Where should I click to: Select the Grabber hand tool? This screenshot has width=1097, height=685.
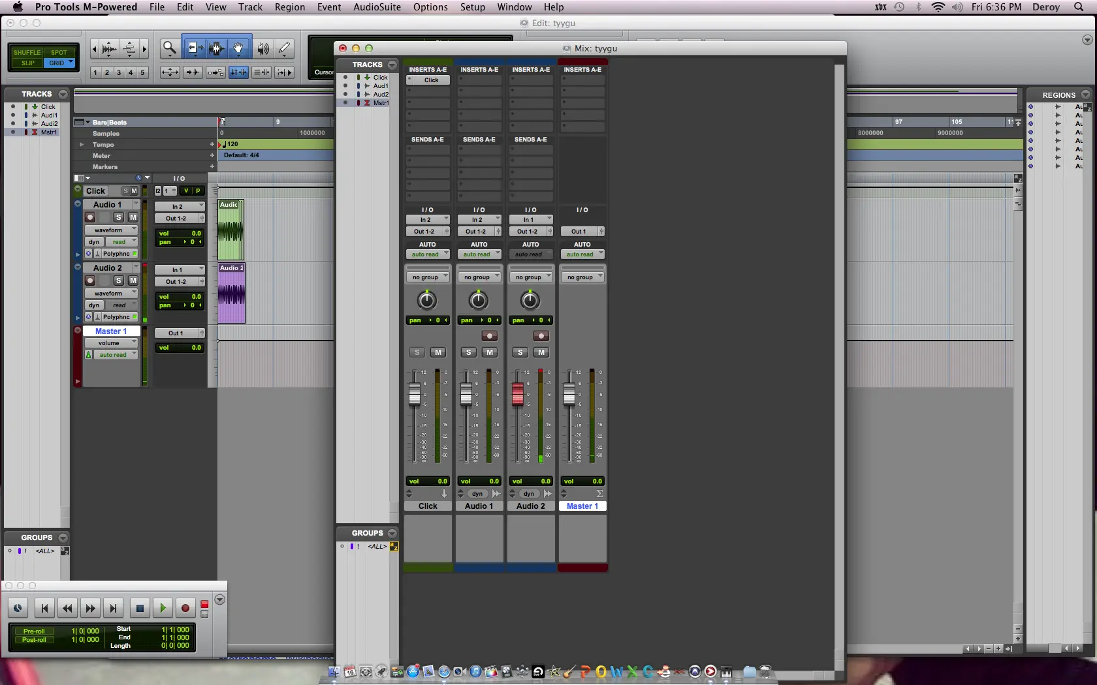click(238, 48)
